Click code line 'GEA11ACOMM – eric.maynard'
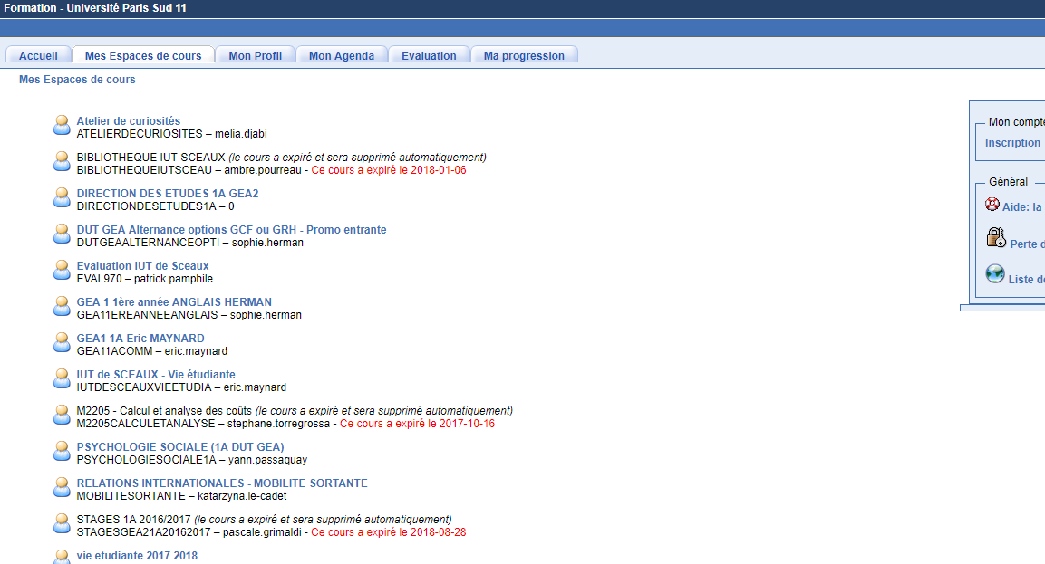 [x=152, y=351]
